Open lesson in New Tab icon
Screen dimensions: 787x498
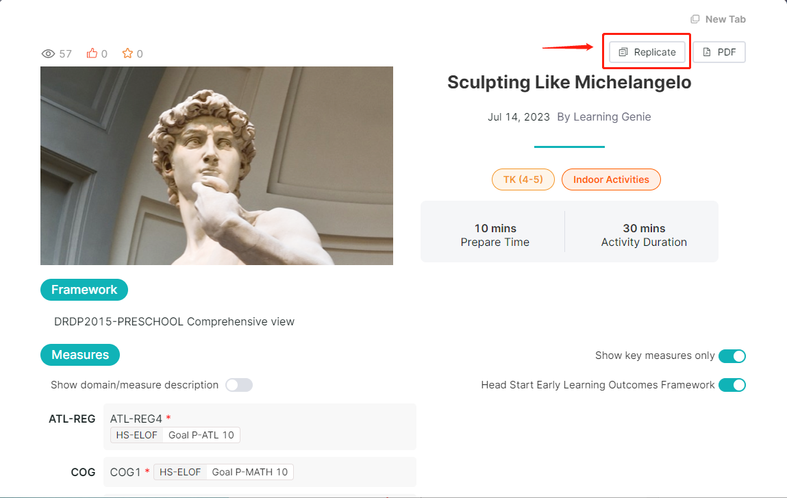[x=695, y=19]
